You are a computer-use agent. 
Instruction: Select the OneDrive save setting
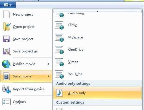tap(97, 50)
